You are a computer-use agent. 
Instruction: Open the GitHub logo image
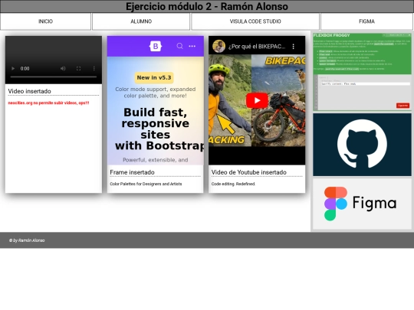click(362, 145)
